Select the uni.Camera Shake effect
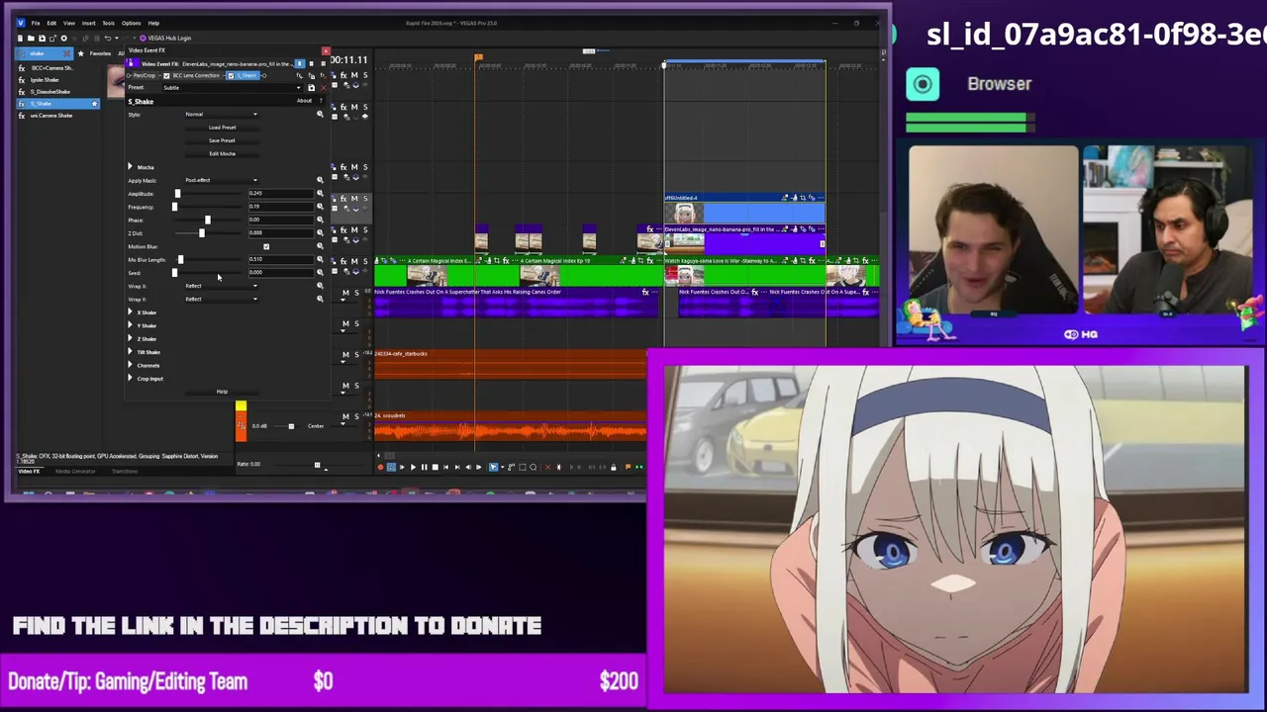 50,116
